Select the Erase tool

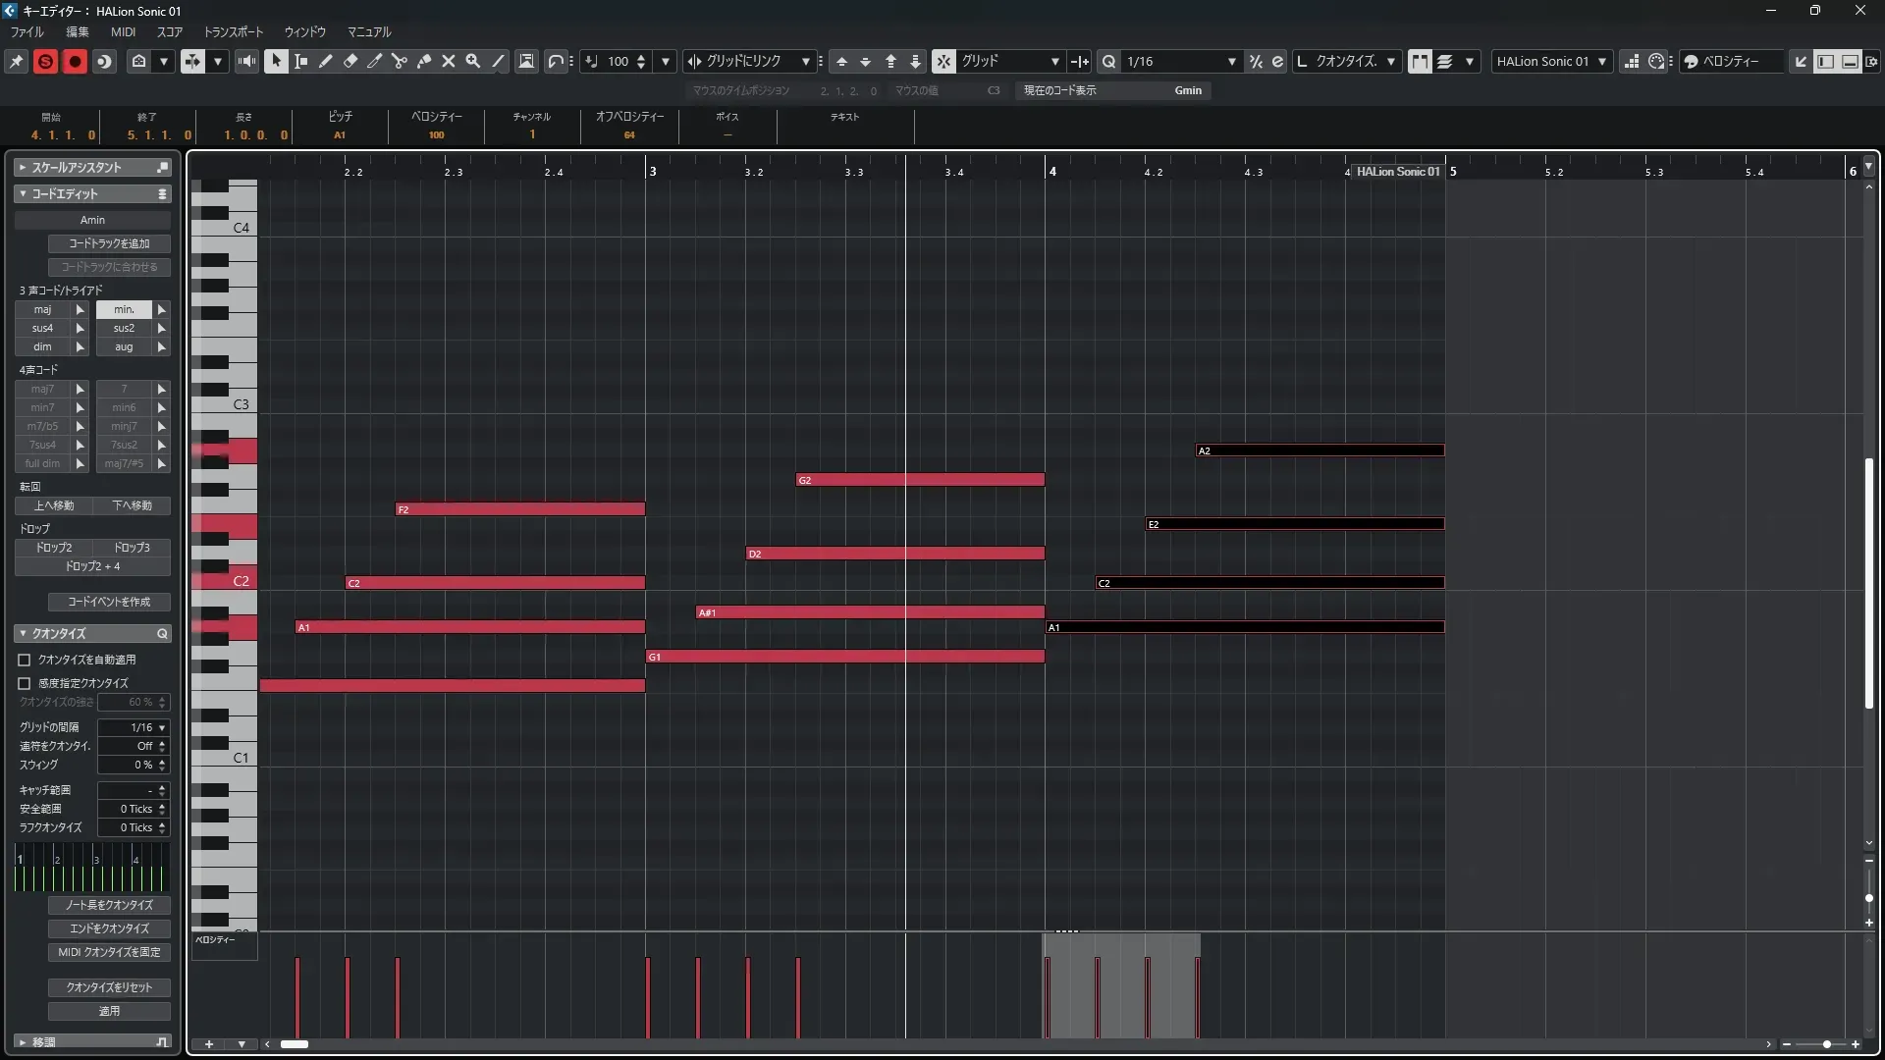click(350, 61)
